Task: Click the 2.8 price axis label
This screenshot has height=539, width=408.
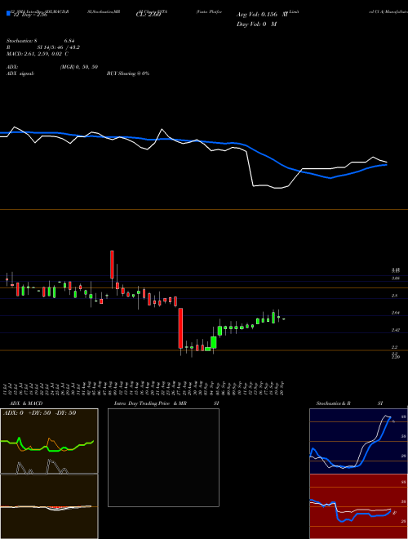Action: tap(395, 296)
